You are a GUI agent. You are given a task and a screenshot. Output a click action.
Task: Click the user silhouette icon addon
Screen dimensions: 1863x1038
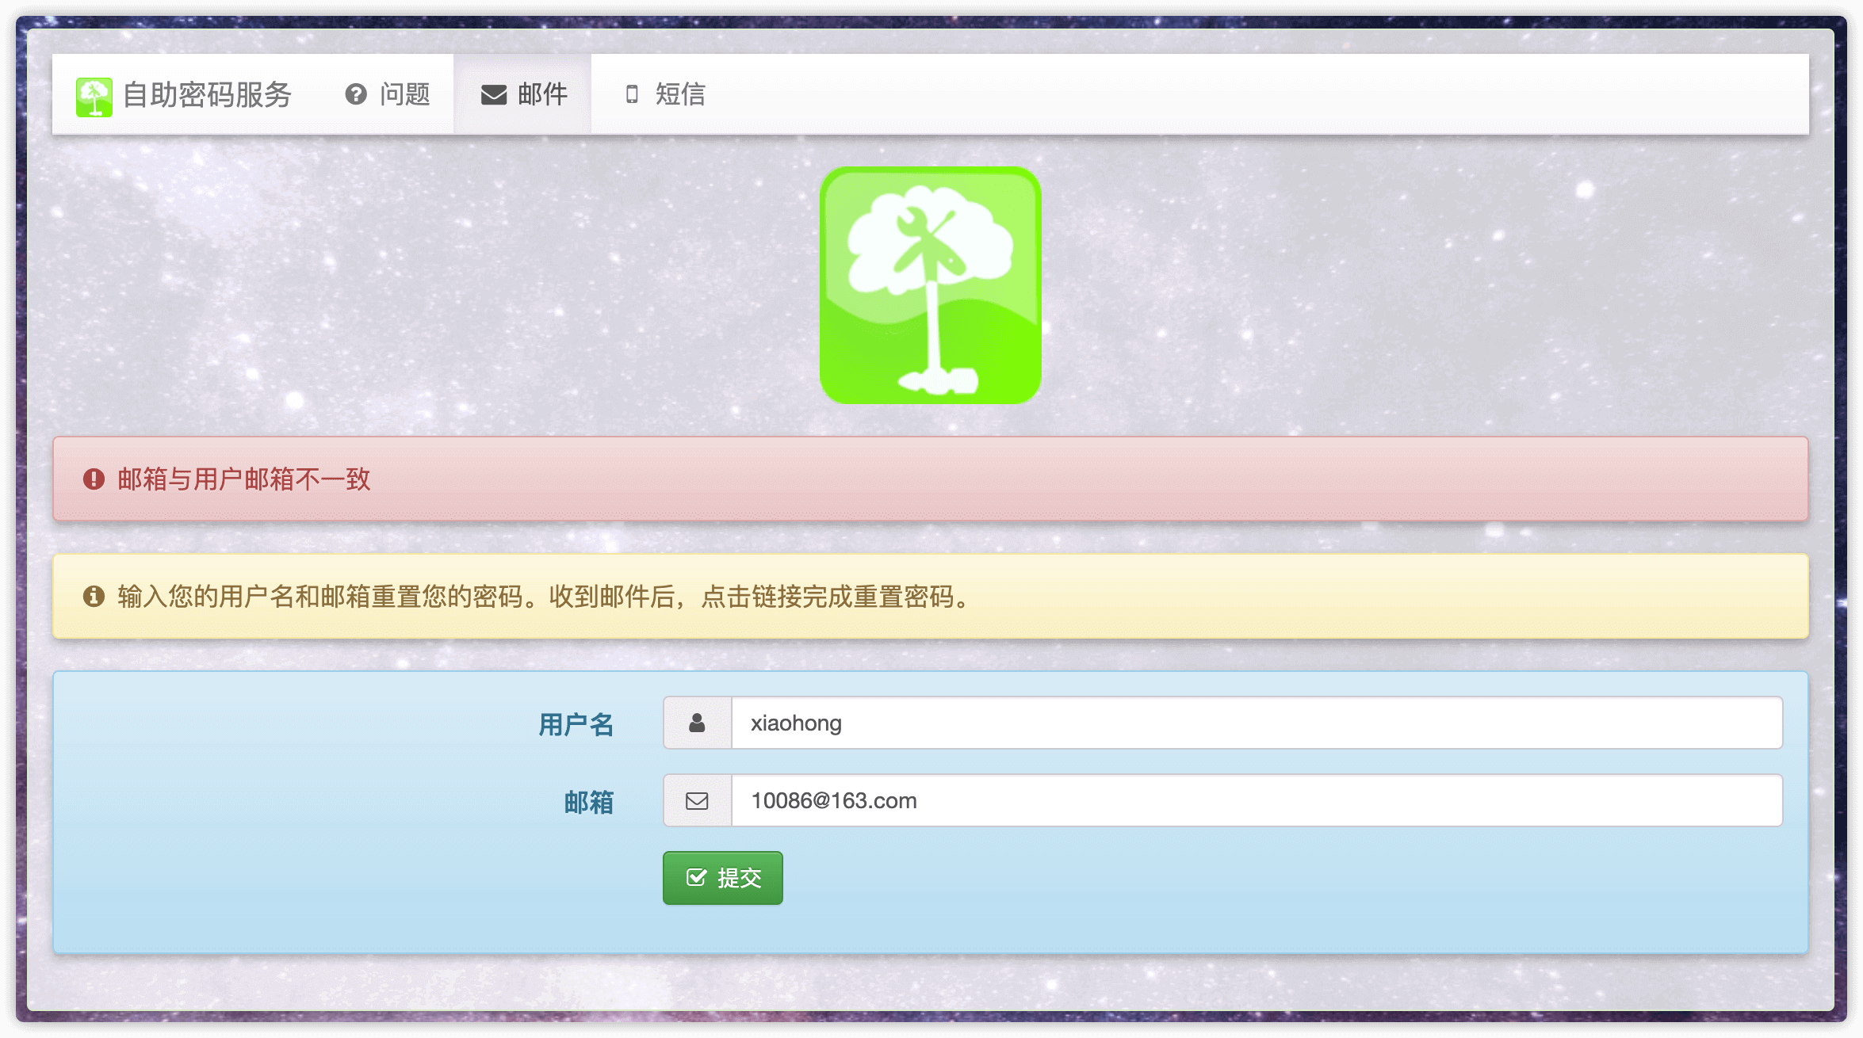click(697, 723)
